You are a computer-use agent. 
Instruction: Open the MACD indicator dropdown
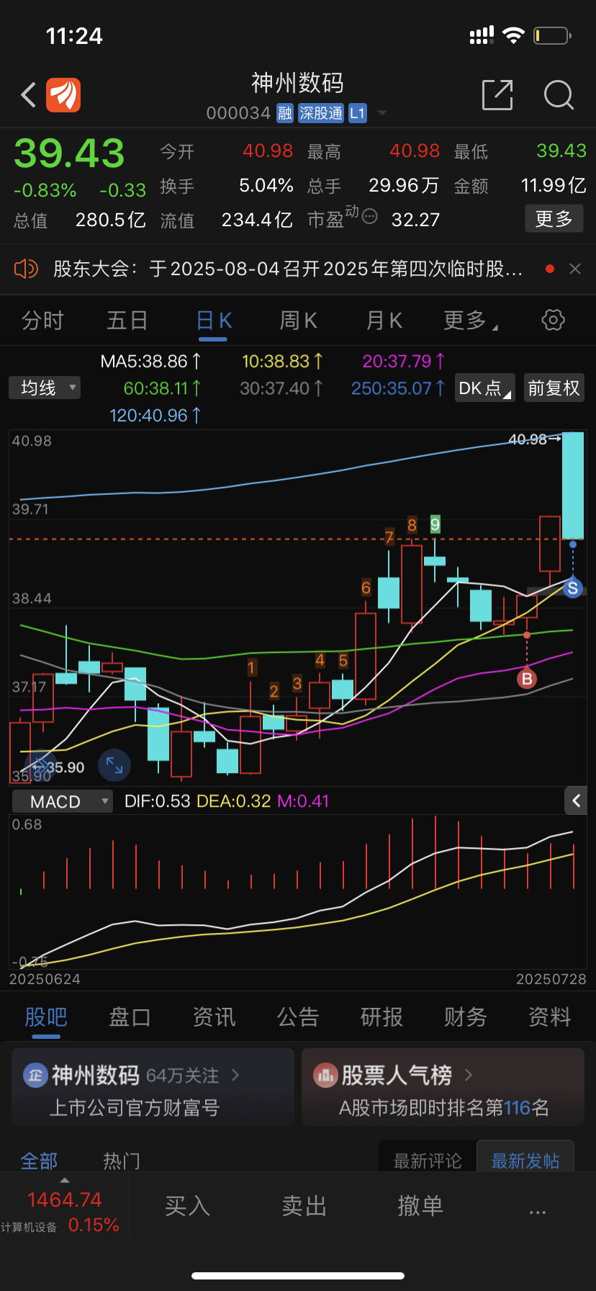pos(63,801)
